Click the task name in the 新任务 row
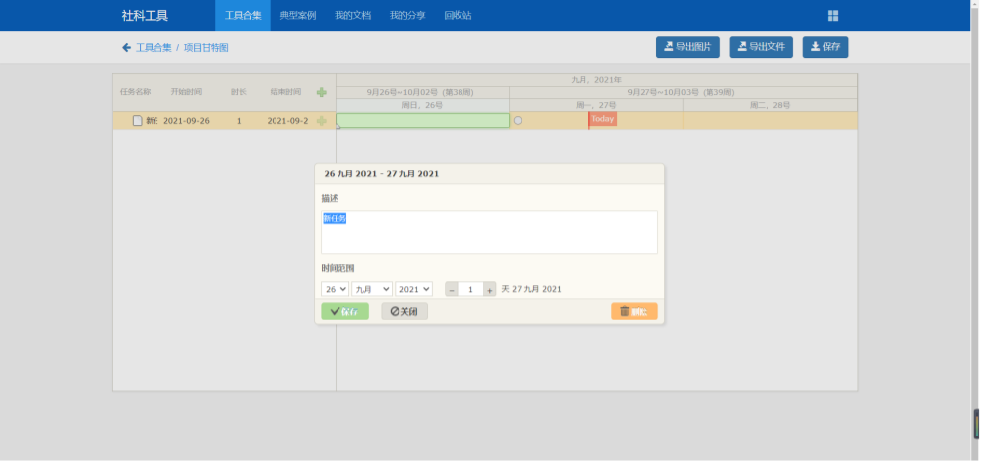The image size is (983, 465). 153,121
